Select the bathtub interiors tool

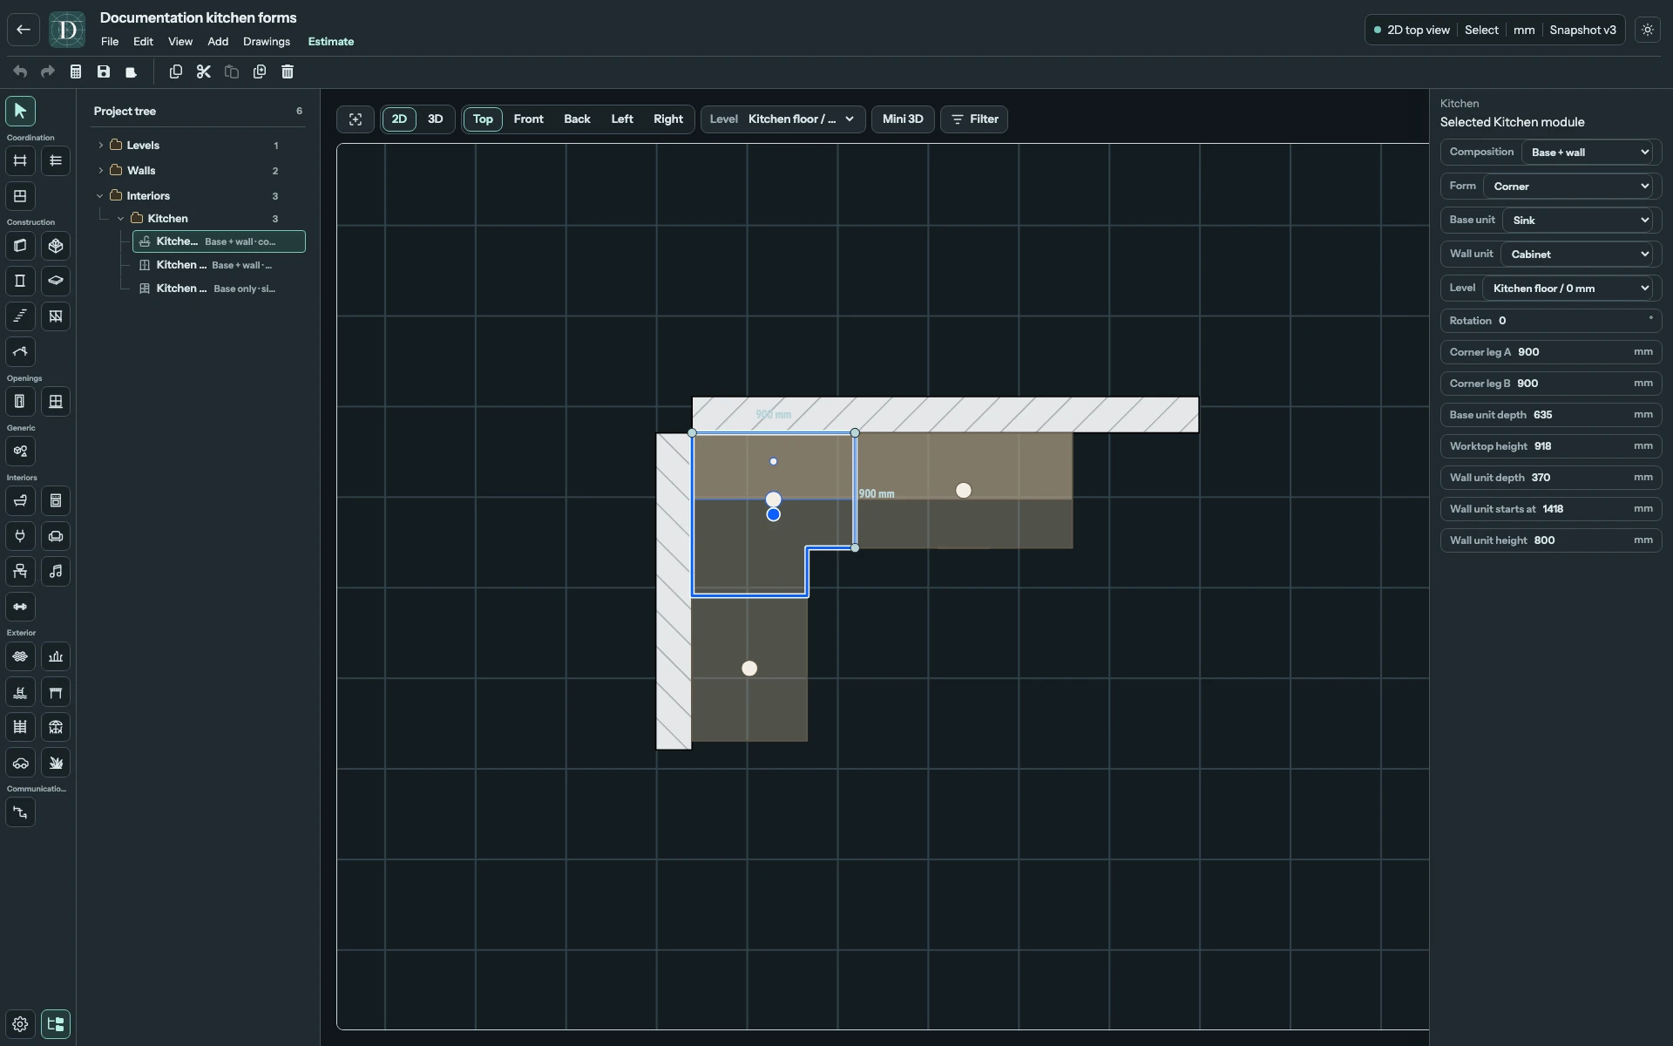pos(20,501)
